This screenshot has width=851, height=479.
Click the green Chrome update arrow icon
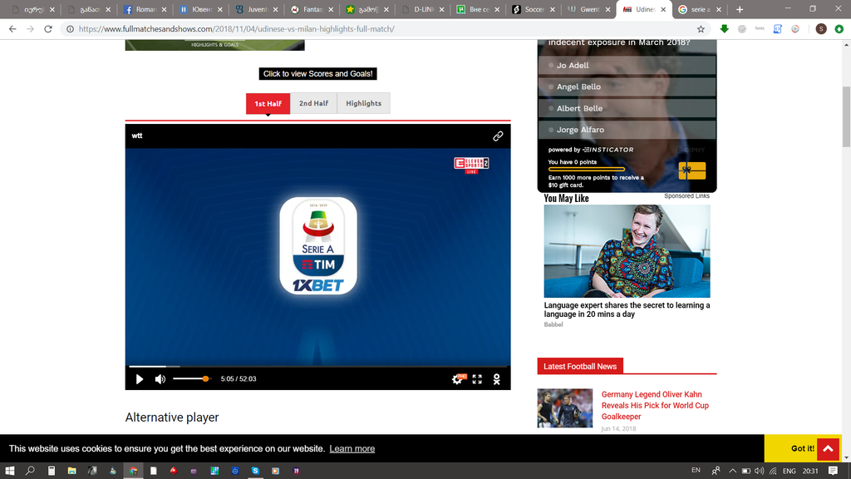(x=839, y=29)
